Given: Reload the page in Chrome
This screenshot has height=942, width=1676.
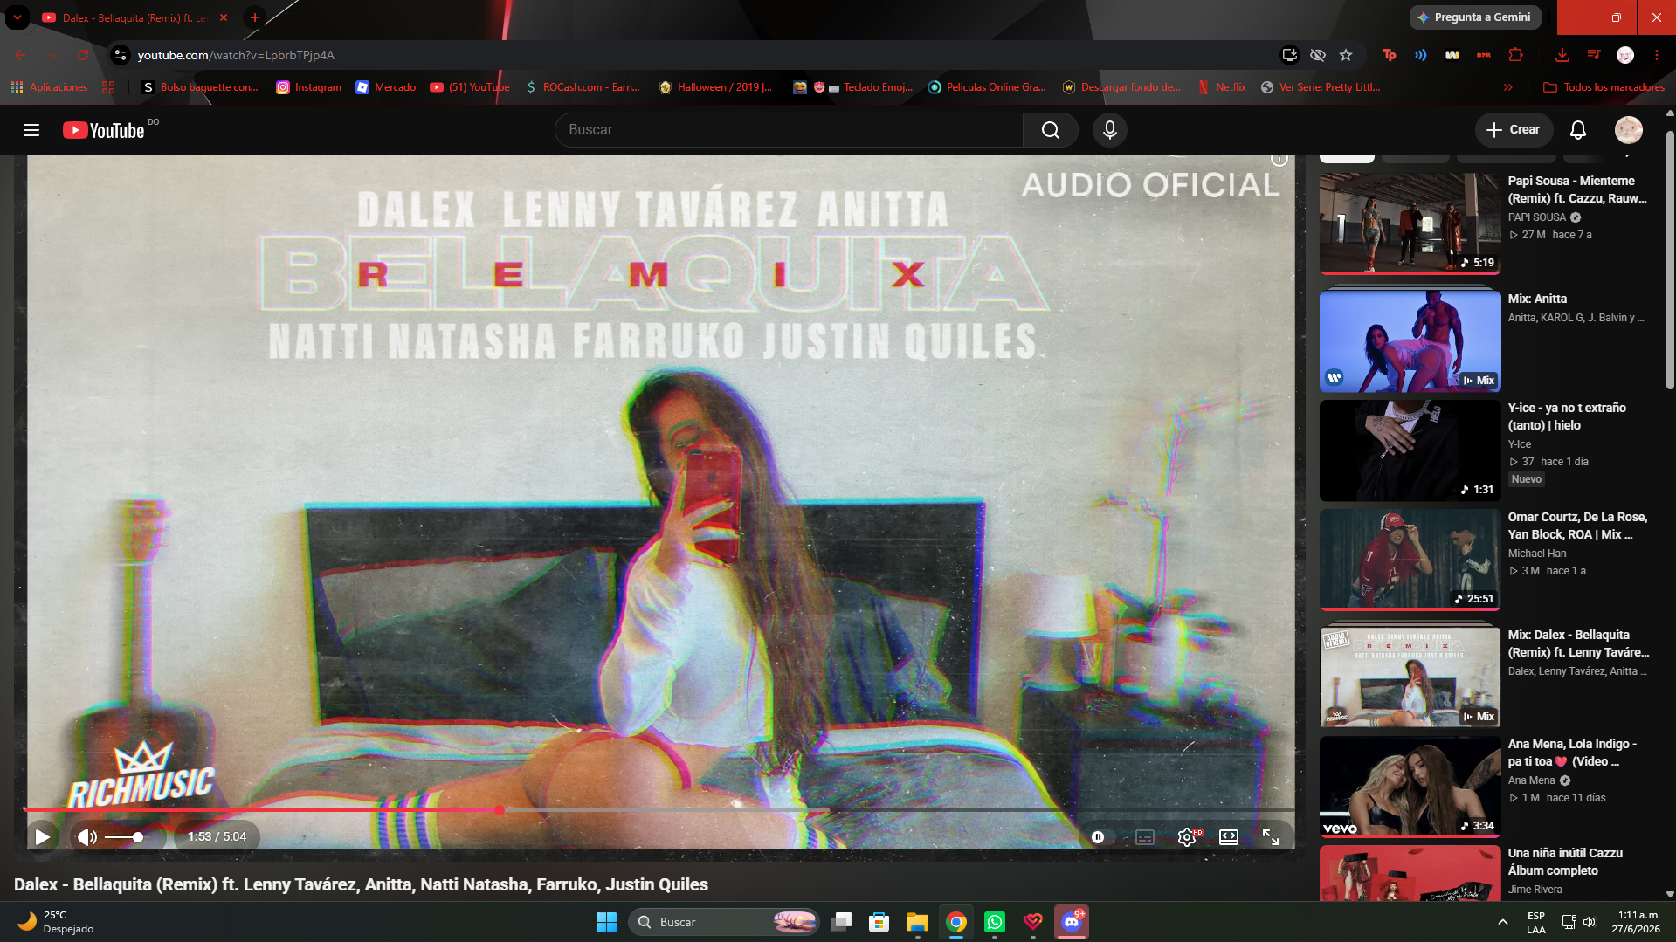Looking at the screenshot, I should coord(83,55).
